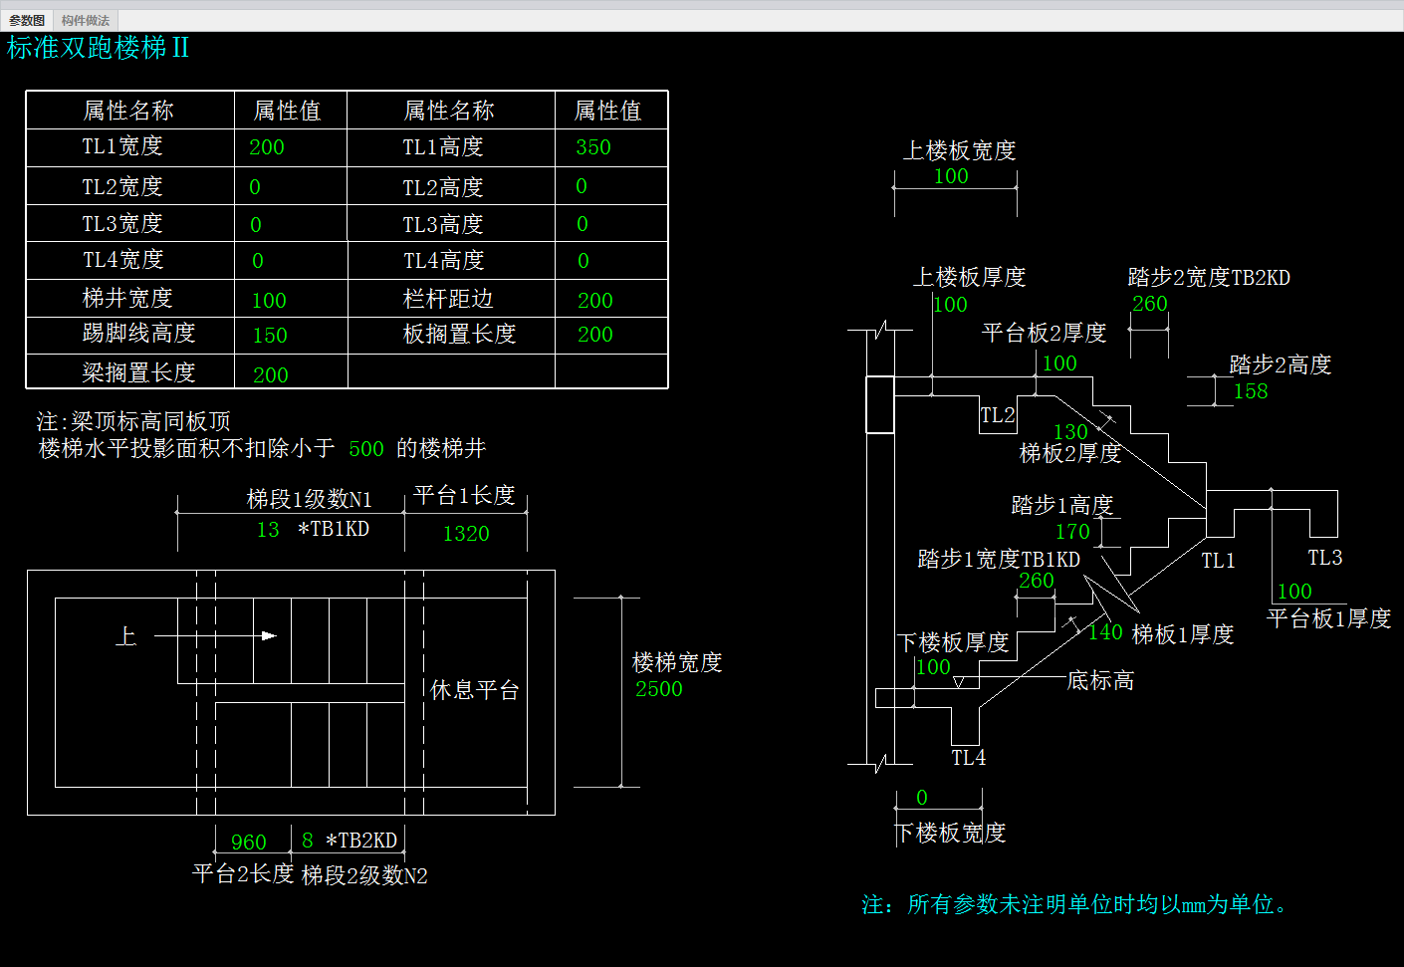Click the *TB2KD label
Image resolution: width=1404 pixels, height=967 pixels.
[361, 841]
